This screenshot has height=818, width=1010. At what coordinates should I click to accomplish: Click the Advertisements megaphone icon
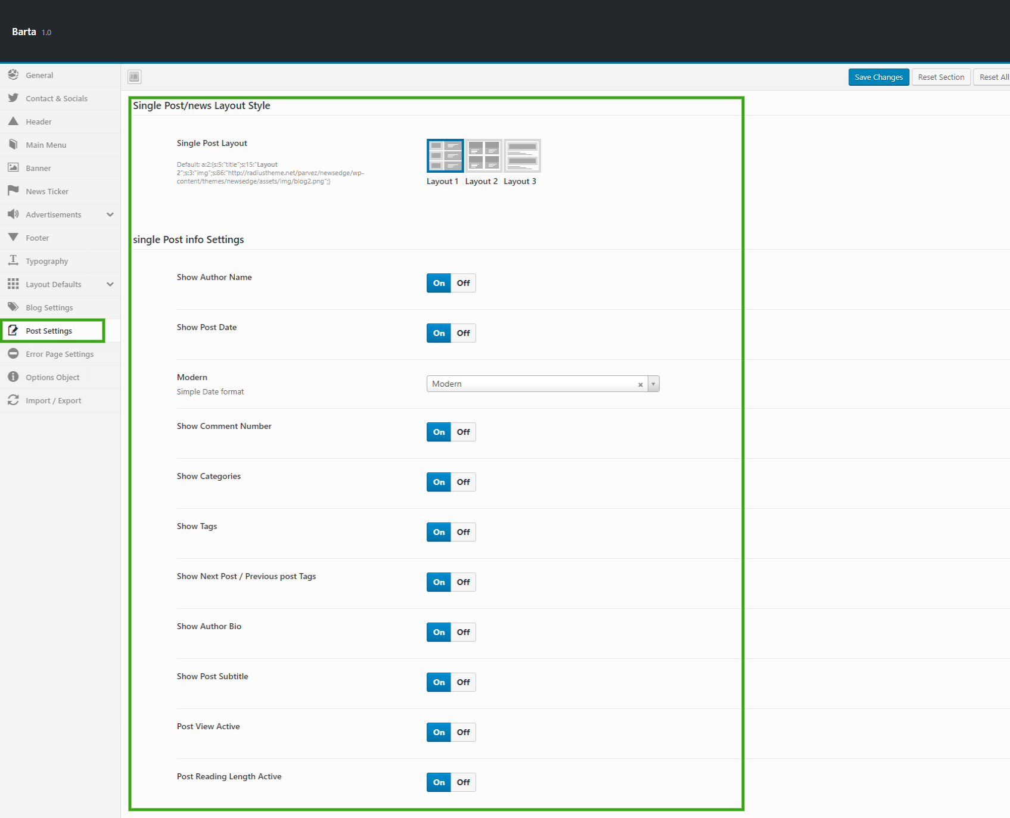tap(13, 214)
